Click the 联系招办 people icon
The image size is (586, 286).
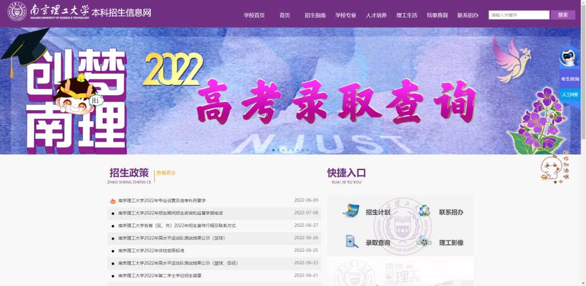424,211
